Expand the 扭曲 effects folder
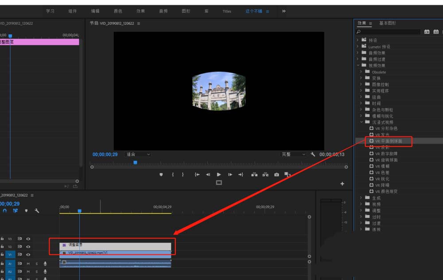This screenshot has height=280, width=443. click(361, 97)
